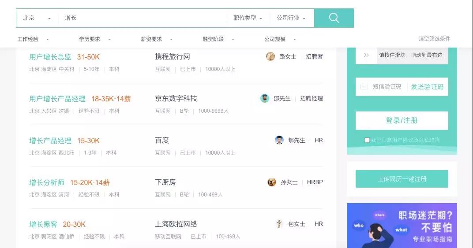Viewport: 473px width, 248px height.
Task: Click recruiter 包女士 avatar
Action: 279,224
